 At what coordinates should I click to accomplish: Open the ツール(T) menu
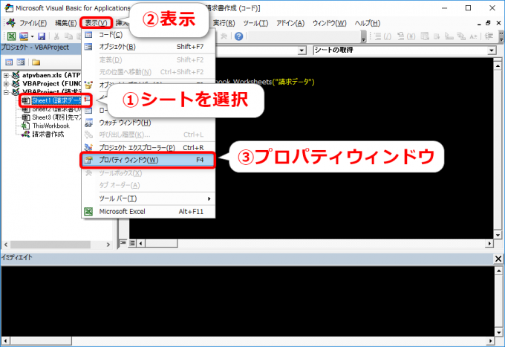point(255,23)
